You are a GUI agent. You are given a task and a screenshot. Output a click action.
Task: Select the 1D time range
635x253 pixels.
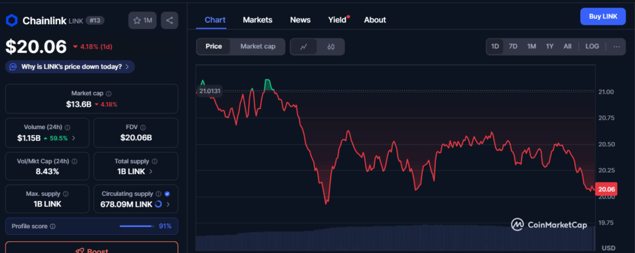pyautogui.click(x=495, y=47)
